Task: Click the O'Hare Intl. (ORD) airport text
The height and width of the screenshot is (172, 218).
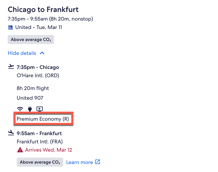Action: [38, 75]
